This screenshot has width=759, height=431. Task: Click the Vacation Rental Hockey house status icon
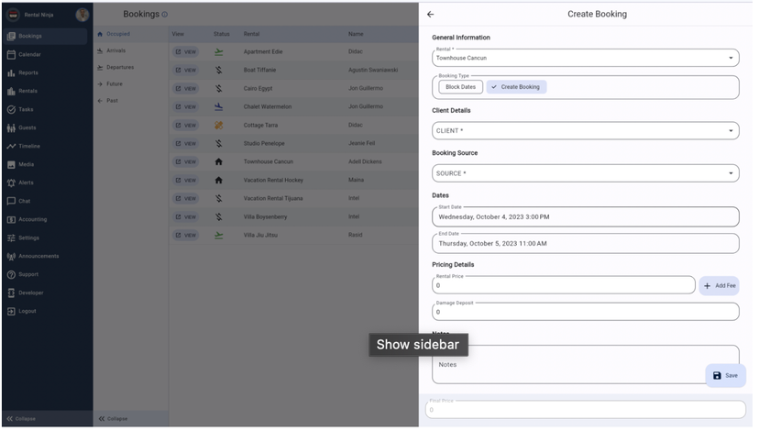[219, 180]
